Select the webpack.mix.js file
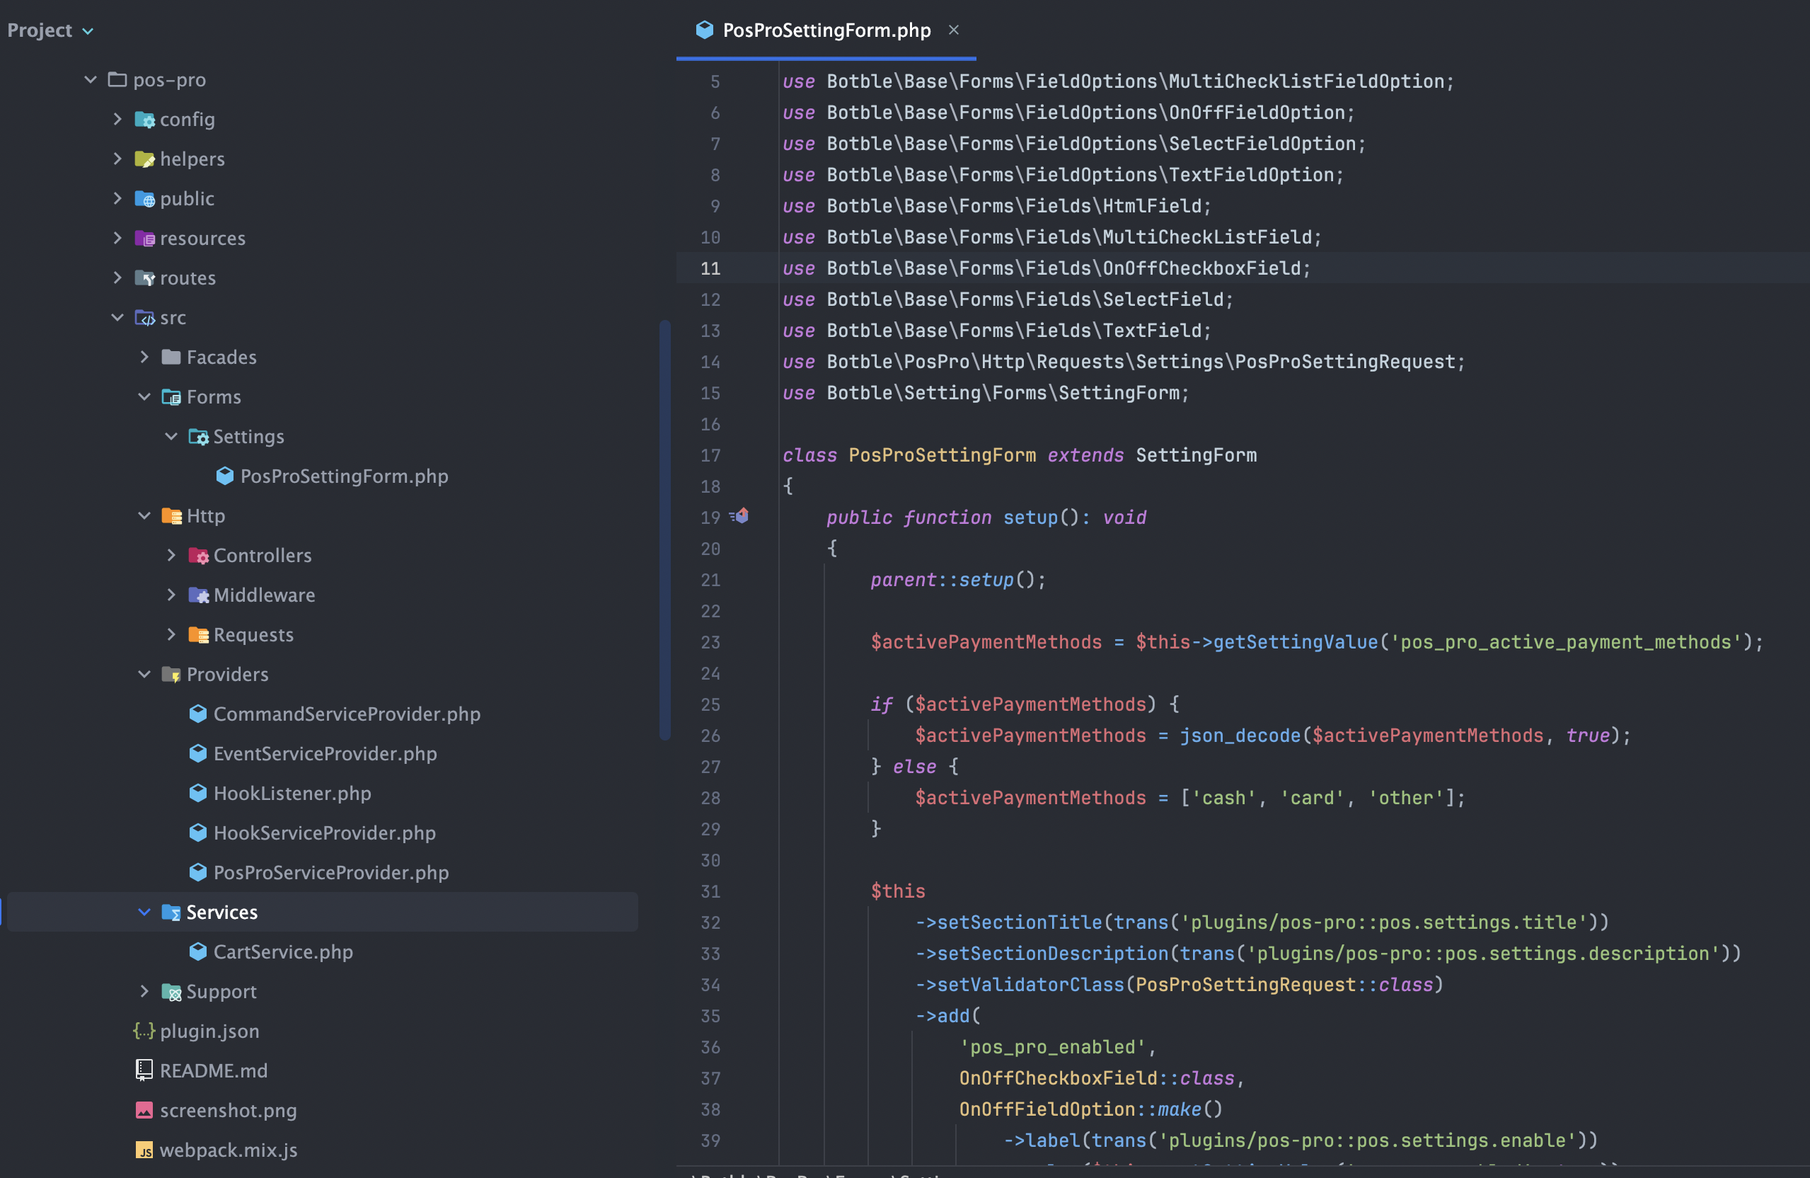This screenshot has height=1178, width=1810. click(x=228, y=1150)
